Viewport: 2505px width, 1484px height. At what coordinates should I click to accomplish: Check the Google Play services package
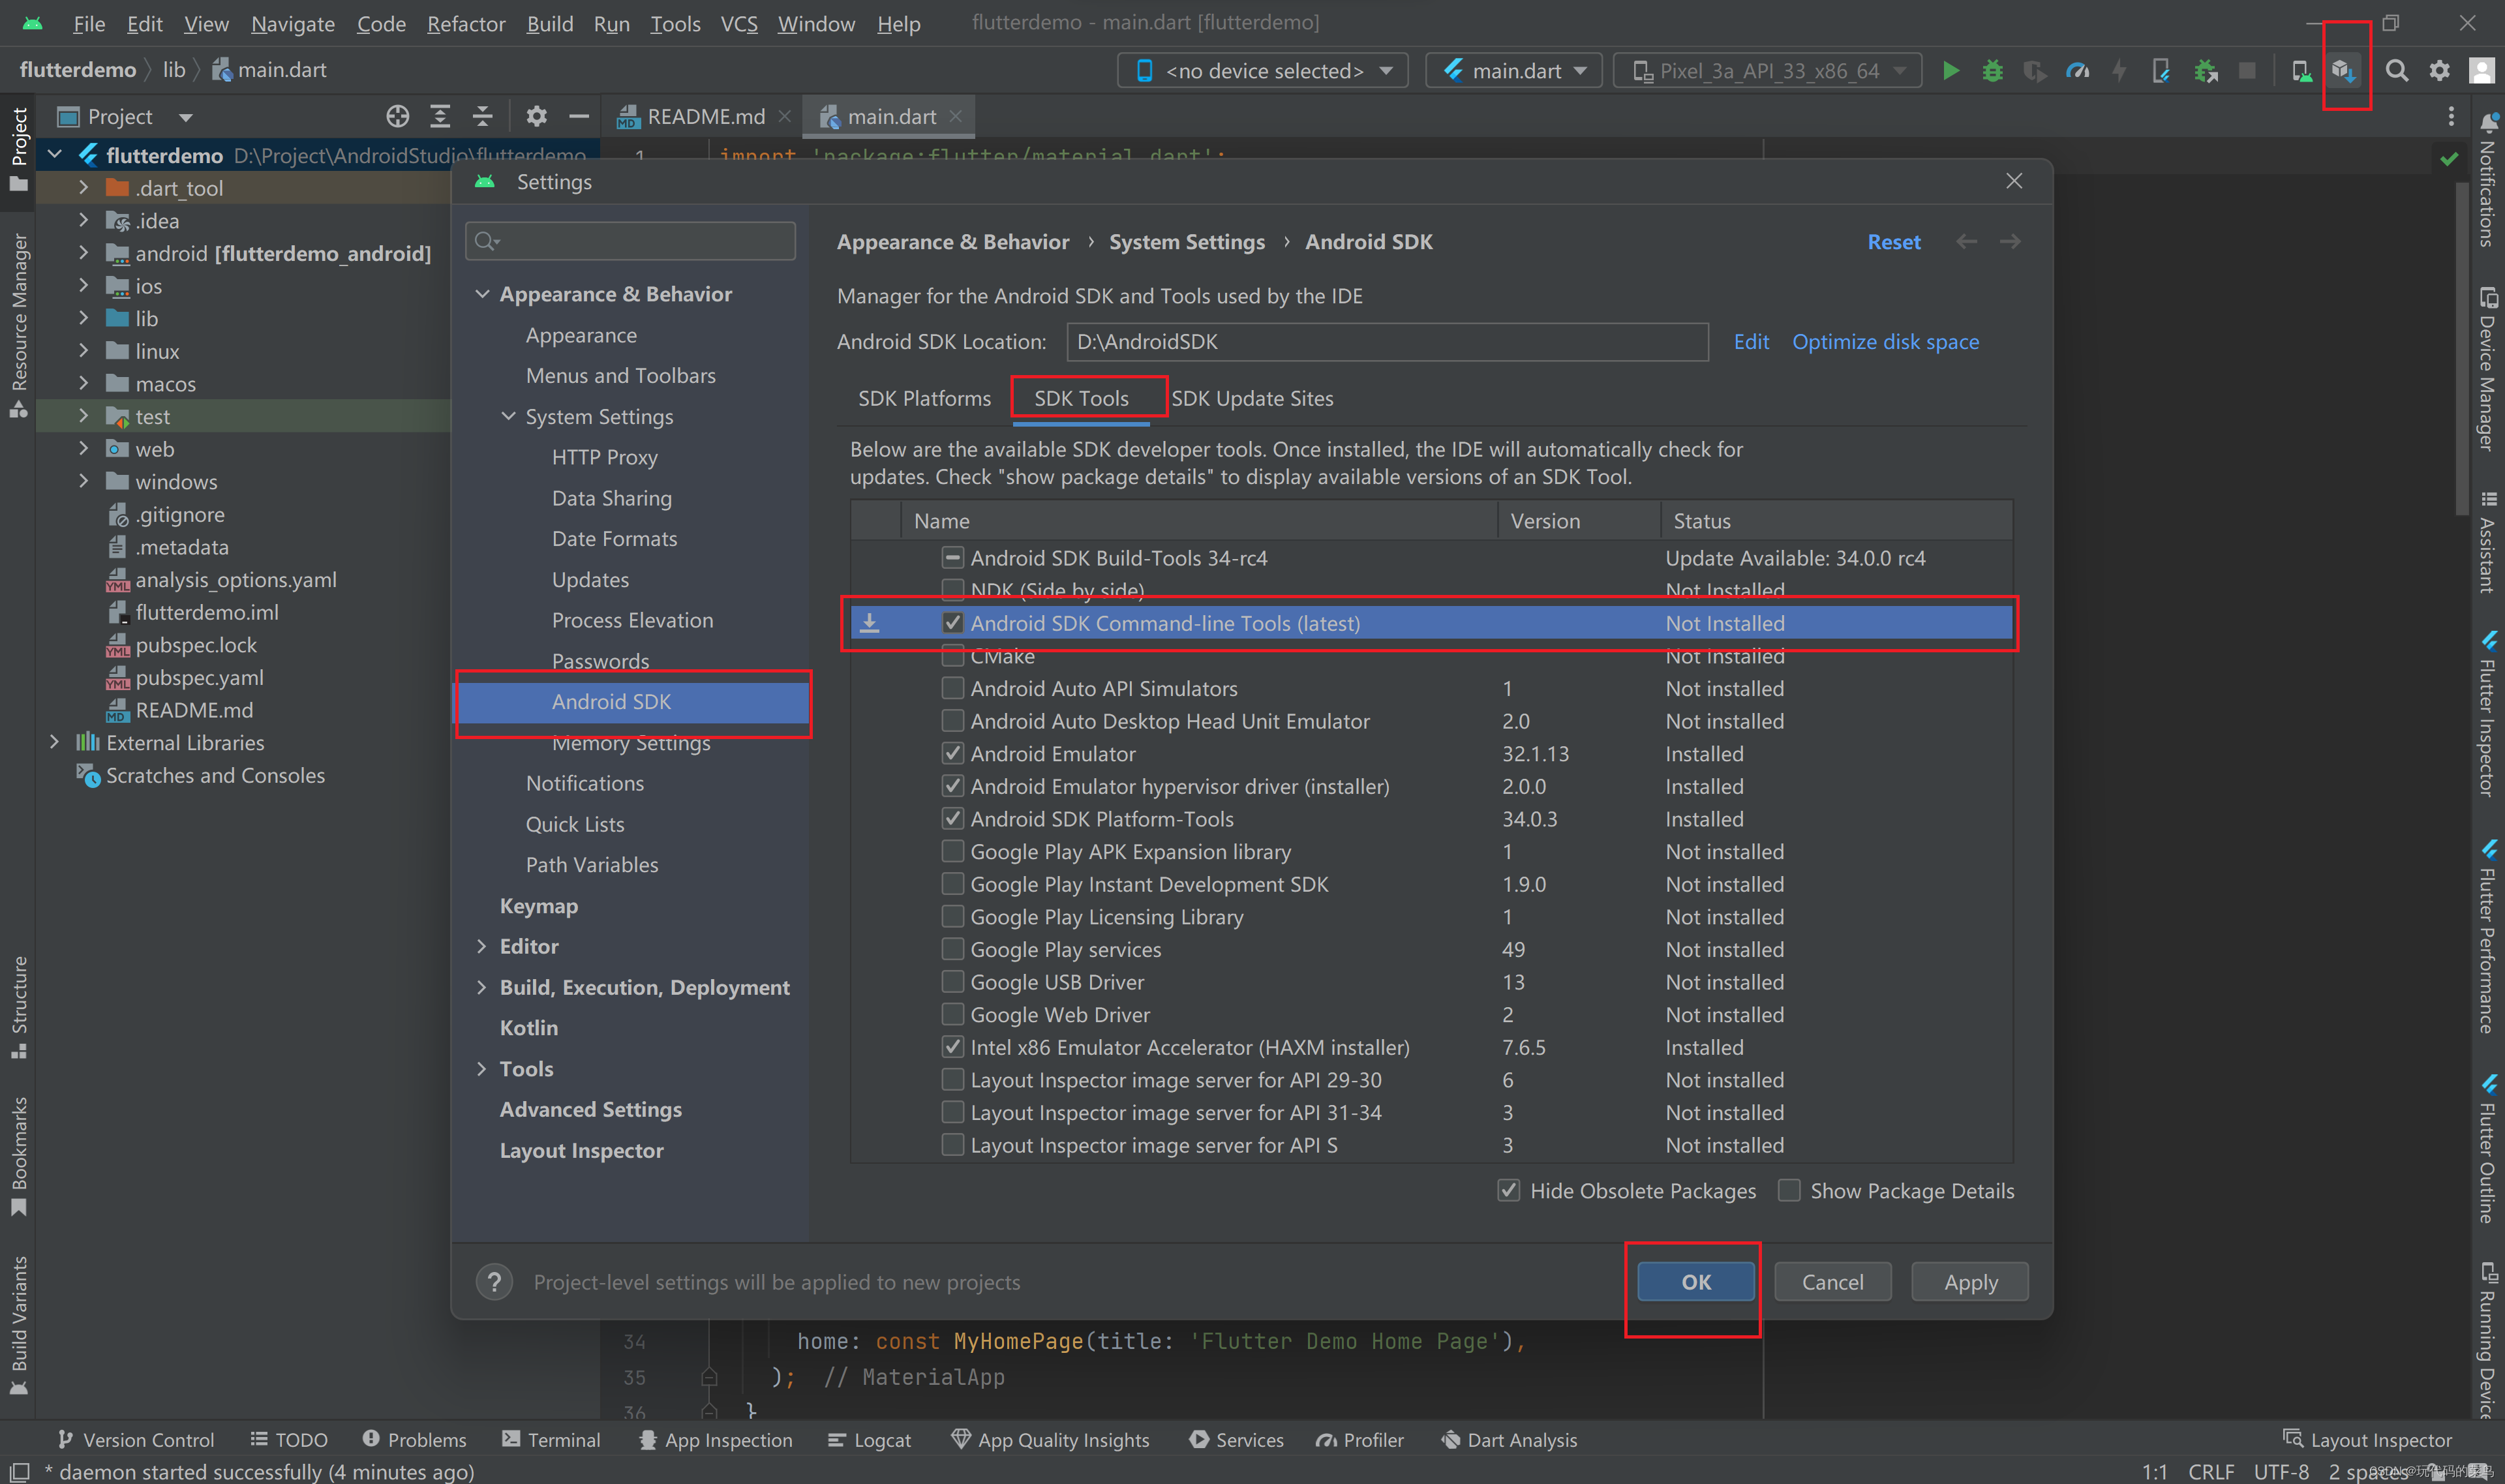coord(952,949)
